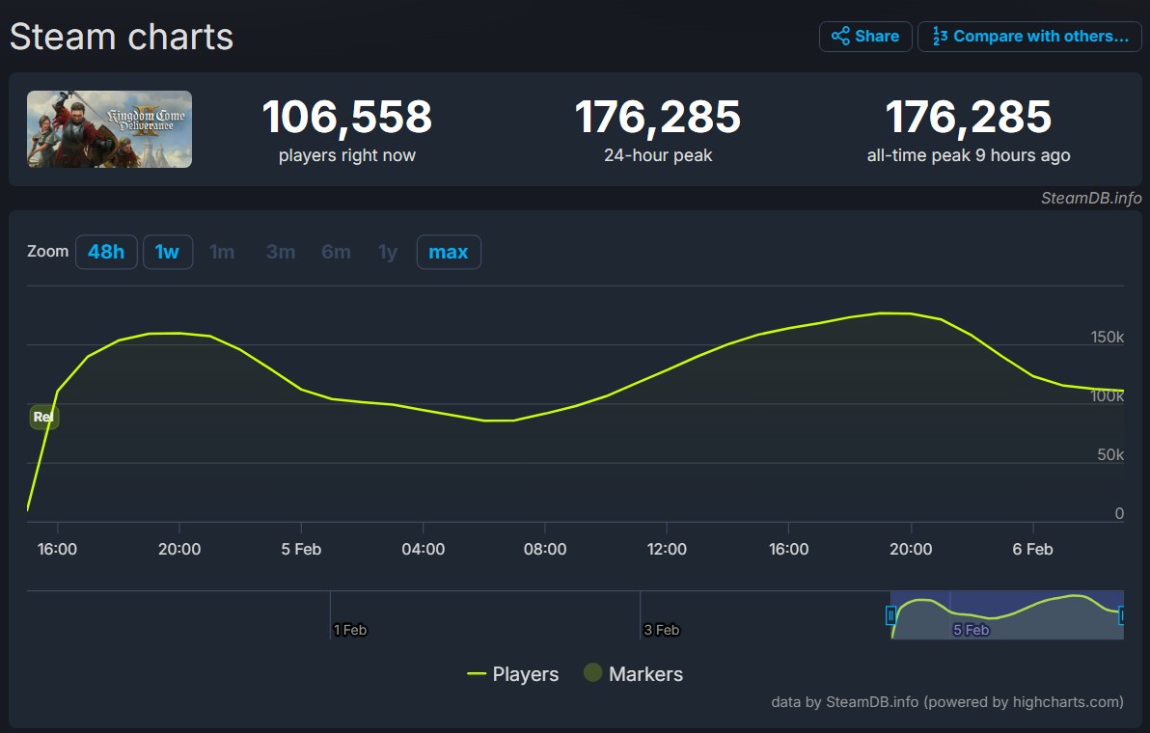Viewport: 1150px width, 733px height.
Task: Click the 04:00 x-axis label
Action: 424,549
